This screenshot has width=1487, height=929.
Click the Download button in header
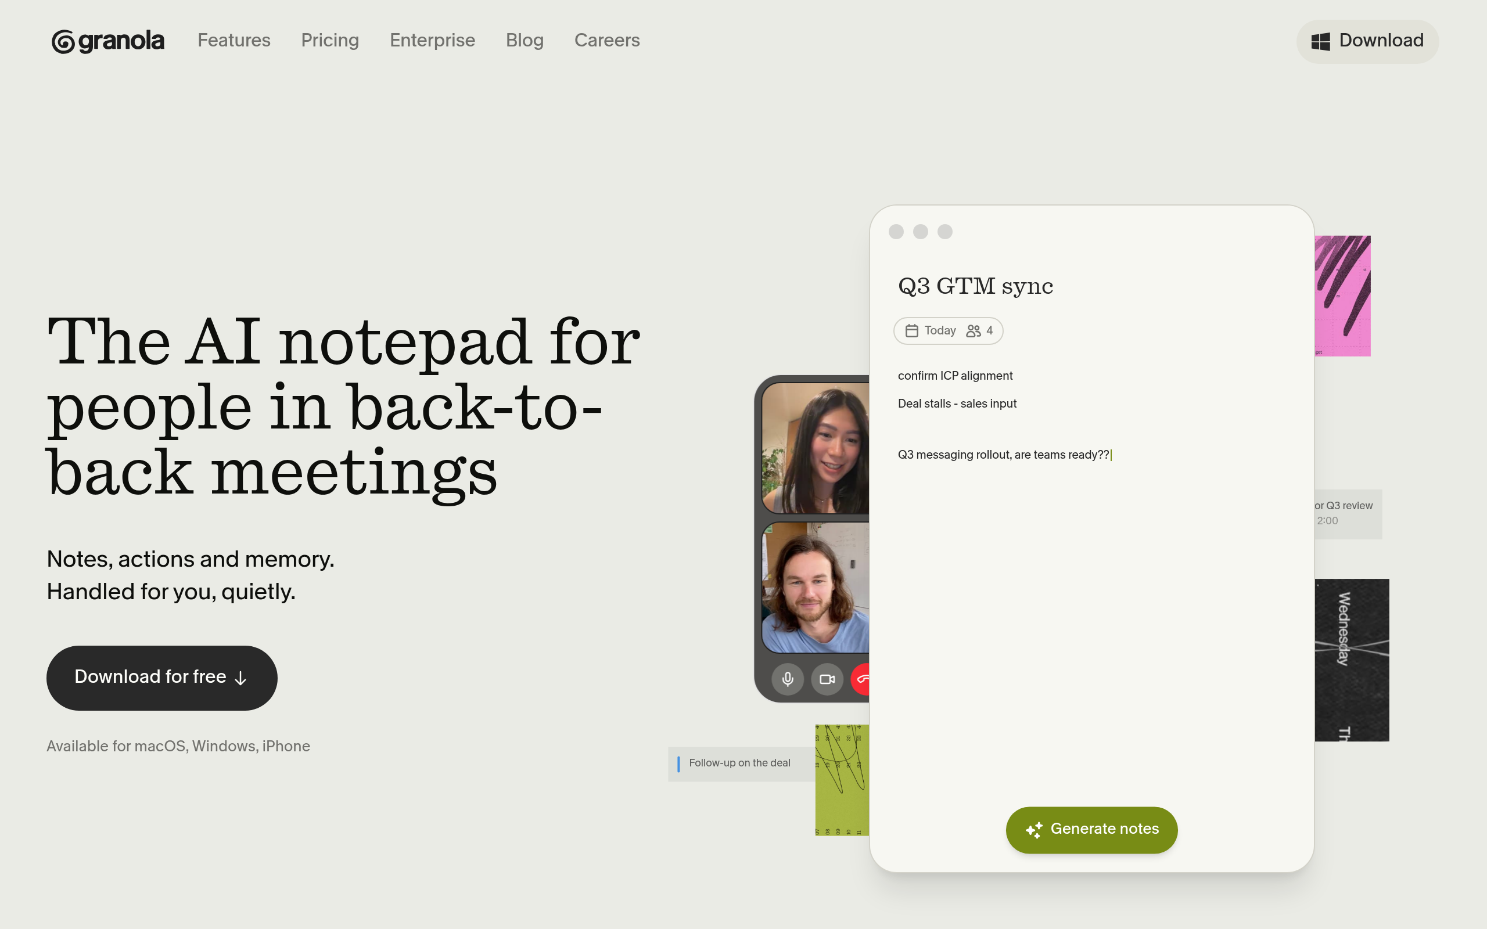(1367, 41)
